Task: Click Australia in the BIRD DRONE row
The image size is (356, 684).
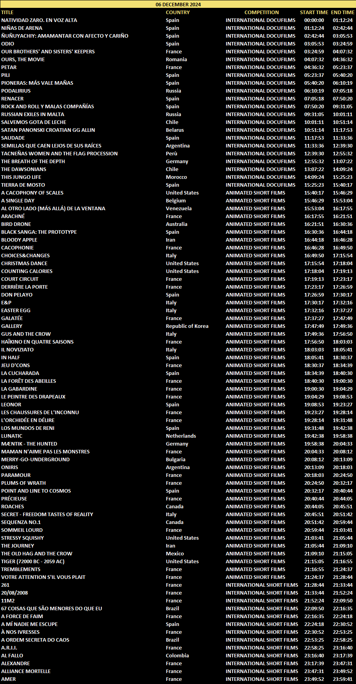Action: coord(176,224)
